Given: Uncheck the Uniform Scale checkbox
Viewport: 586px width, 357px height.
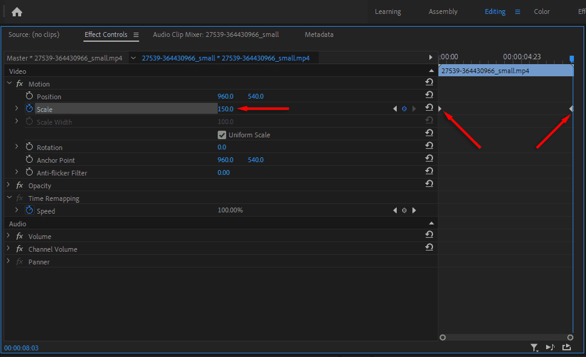Looking at the screenshot, I should [x=222, y=134].
